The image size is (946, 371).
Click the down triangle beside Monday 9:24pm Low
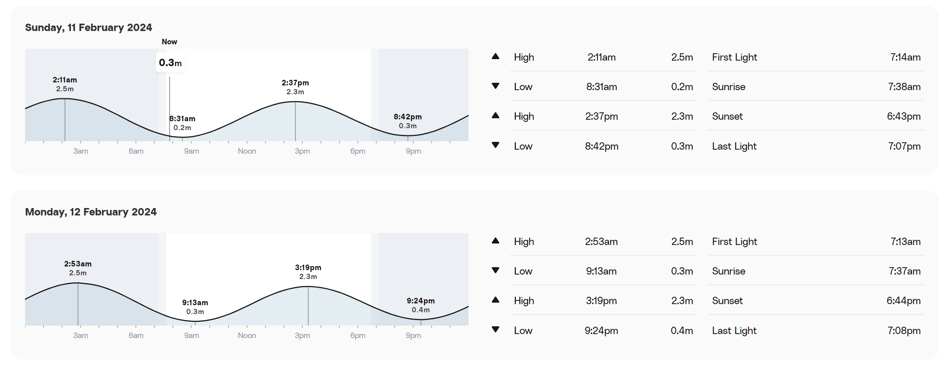[496, 330]
